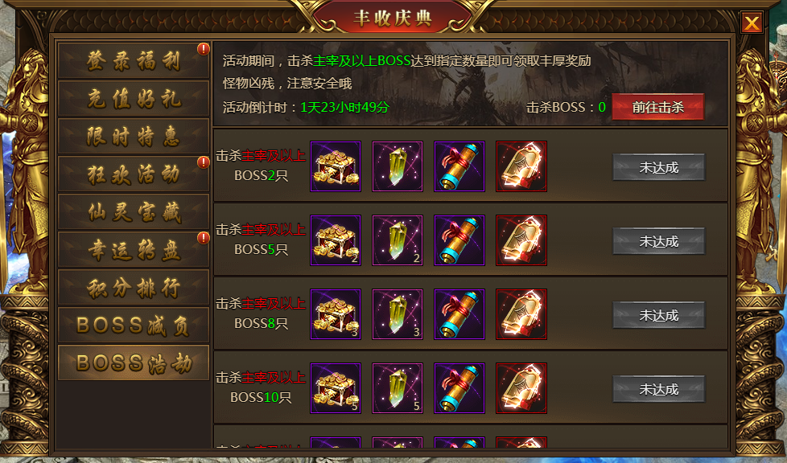Open 狂欢活动 tab
This screenshot has height=463, width=787.
[134, 174]
